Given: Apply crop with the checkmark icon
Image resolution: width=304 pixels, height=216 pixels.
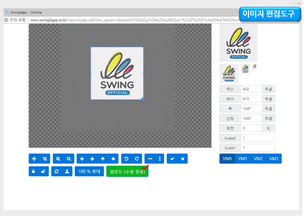Looking at the screenshot, I should coord(172,159).
